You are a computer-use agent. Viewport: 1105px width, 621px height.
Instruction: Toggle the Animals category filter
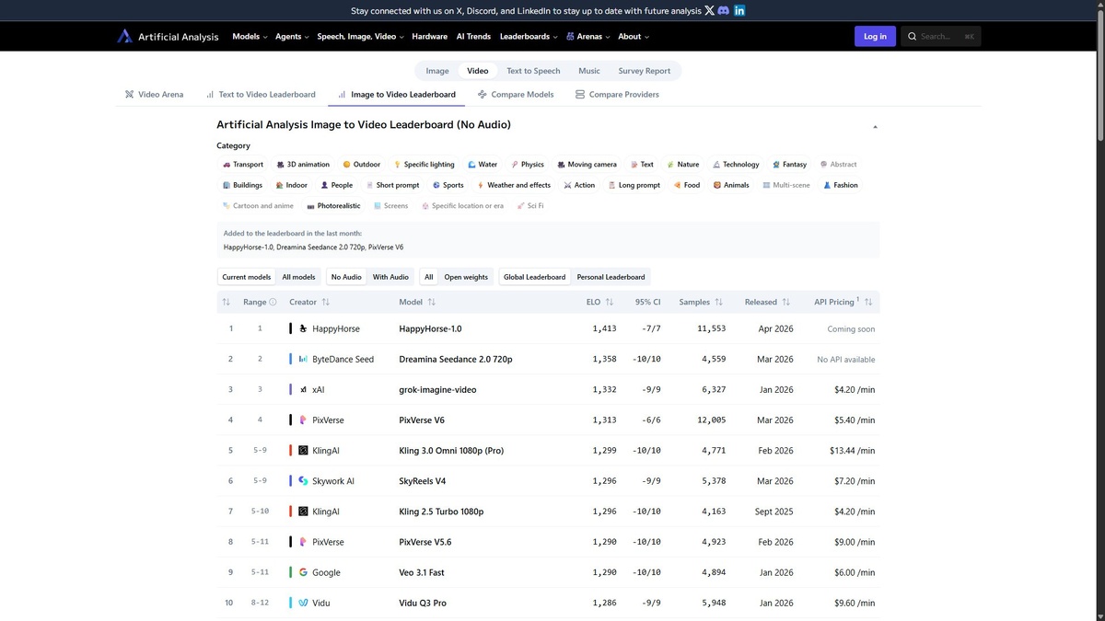731,185
